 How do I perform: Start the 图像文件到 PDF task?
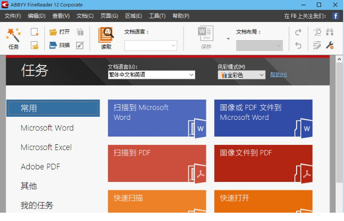(x=263, y=163)
